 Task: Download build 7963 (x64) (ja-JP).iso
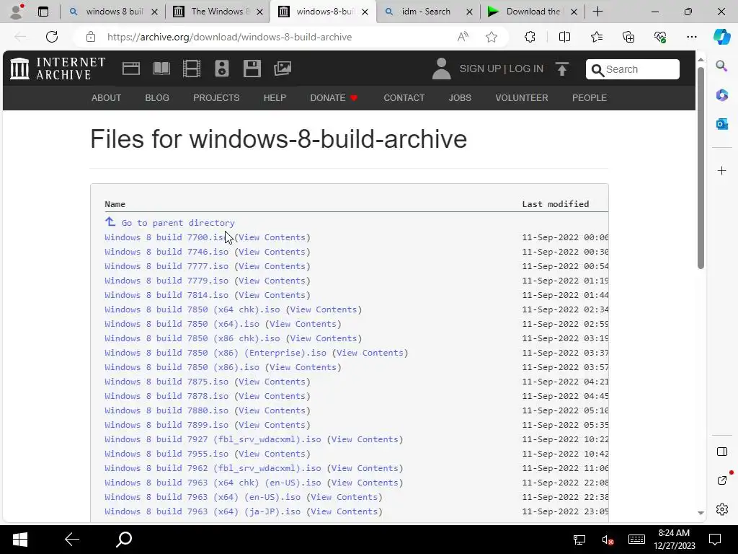203,511
